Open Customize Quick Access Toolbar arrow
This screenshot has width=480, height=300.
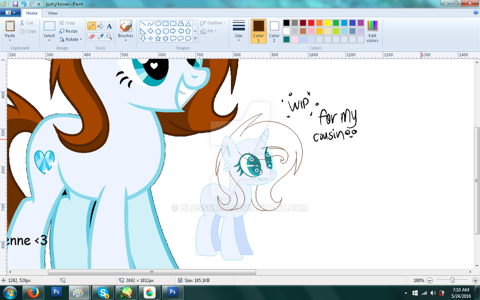(x=39, y=4)
